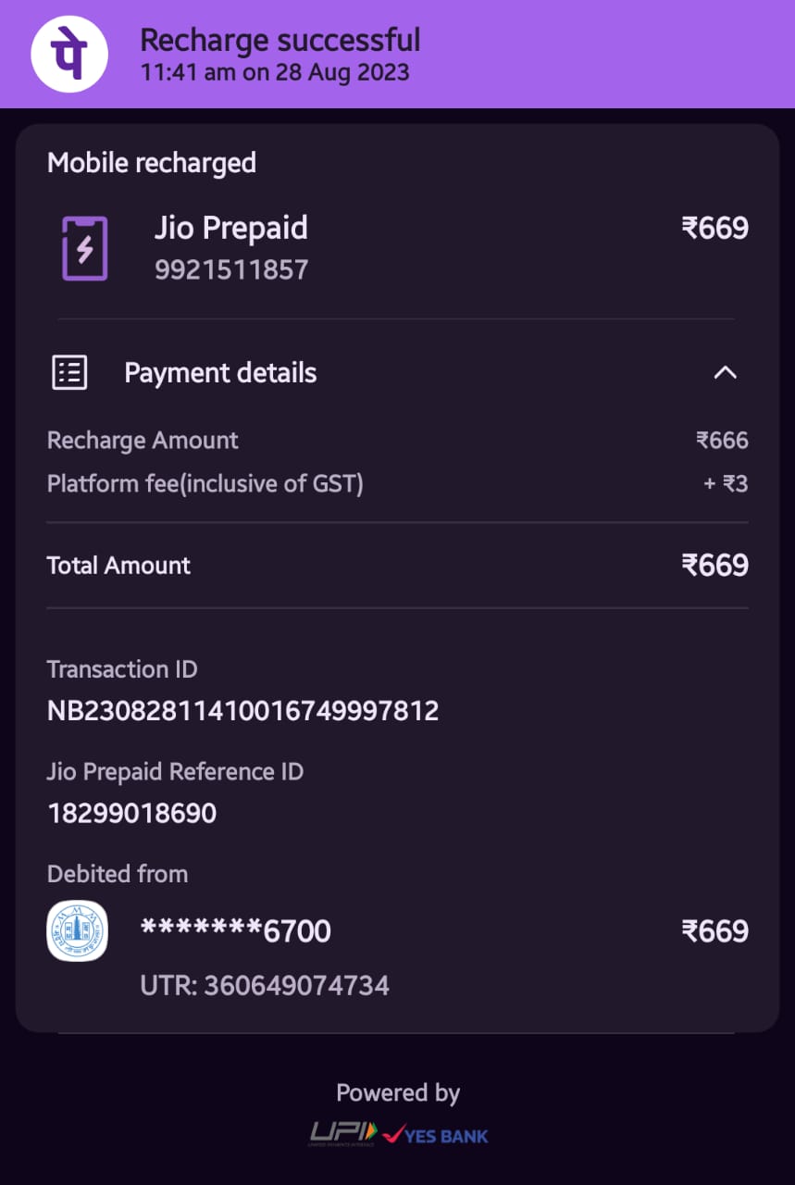The height and width of the screenshot is (1185, 795).
Task: Tap the bank logo beside debited account
Action: tap(78, 931)
